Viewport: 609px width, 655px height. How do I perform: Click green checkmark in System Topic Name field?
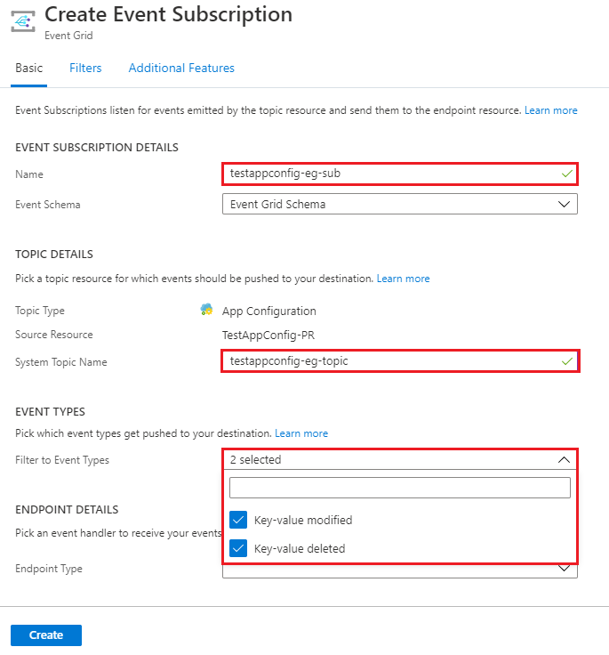tap(566, 360)
